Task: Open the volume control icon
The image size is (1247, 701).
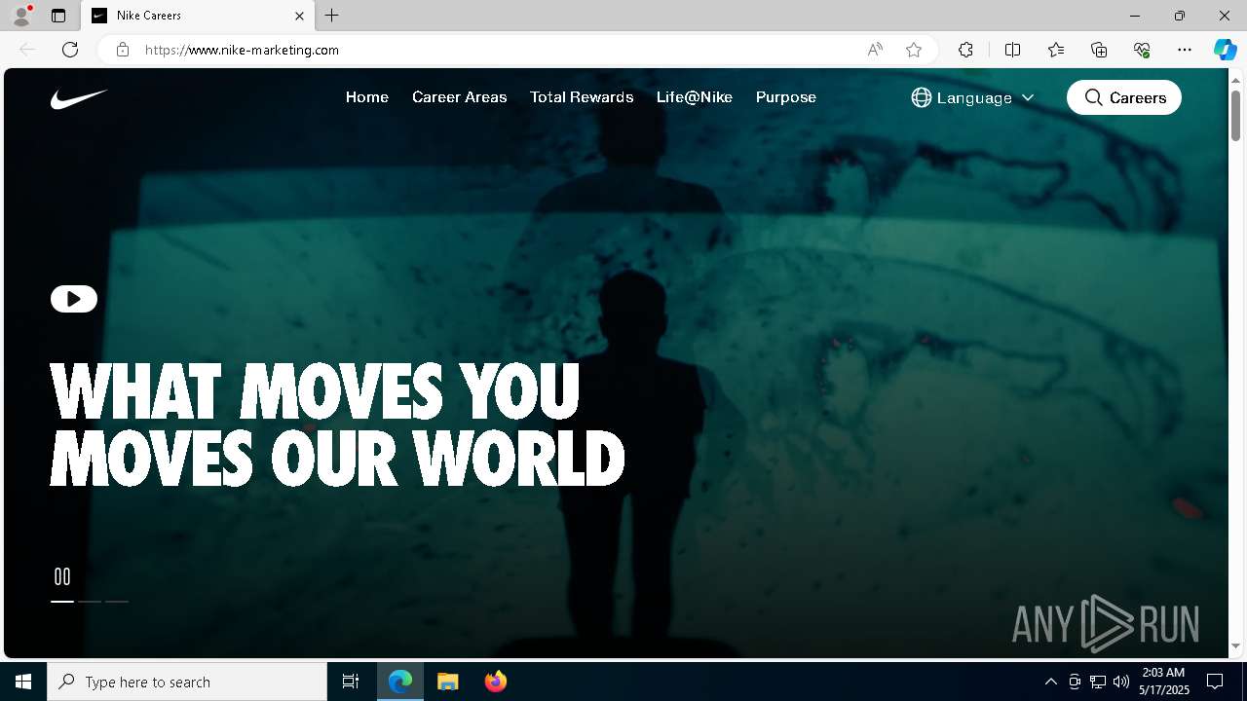Action: pyautogui.click(x=1121, y=682)
